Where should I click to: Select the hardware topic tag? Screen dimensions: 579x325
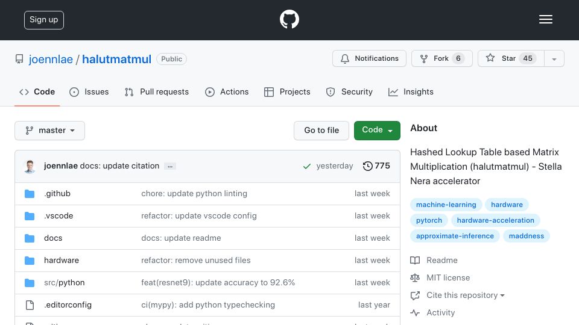pyautogui.click(x=507, y=205)
